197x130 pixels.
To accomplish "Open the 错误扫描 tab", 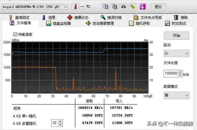I will pyautogui.click(x=111, y=17).
